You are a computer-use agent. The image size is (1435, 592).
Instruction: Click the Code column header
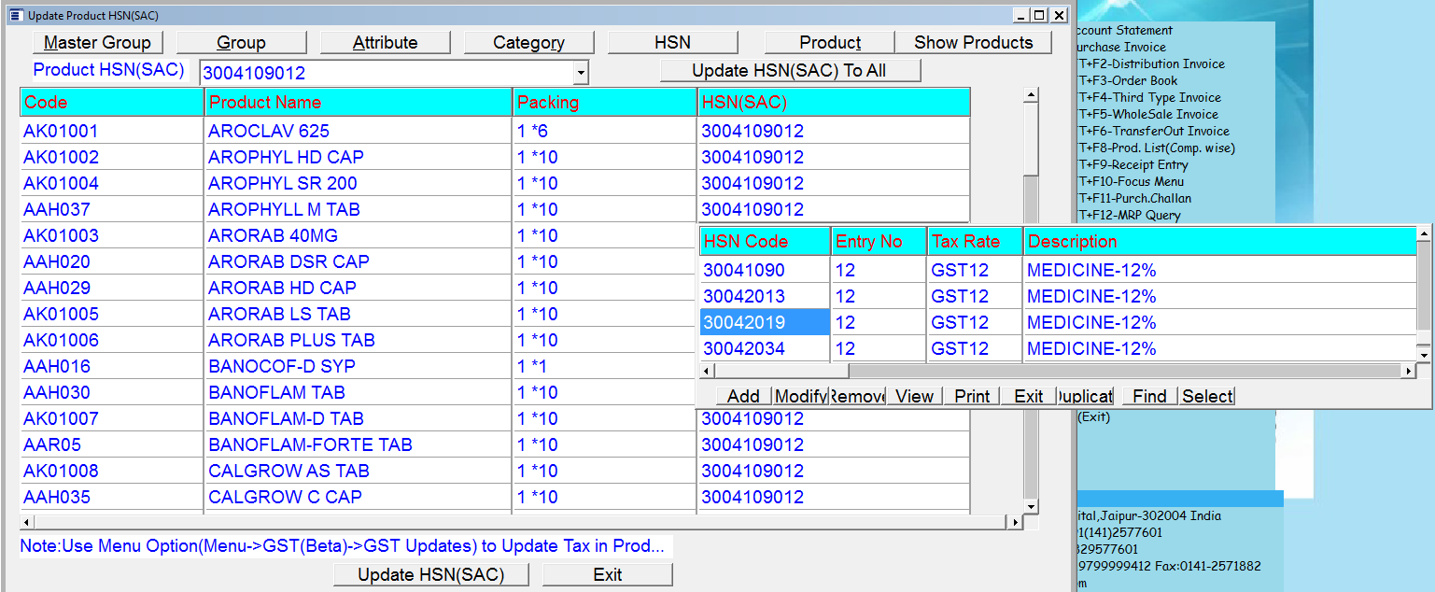(112, 102)
